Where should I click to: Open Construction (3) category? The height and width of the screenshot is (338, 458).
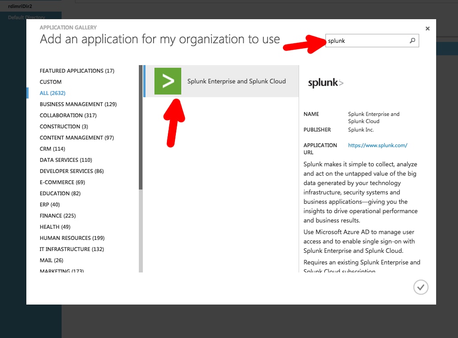64,126
